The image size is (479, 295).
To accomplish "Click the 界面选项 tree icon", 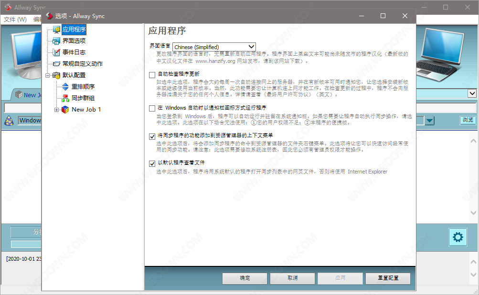I will point(56,41).
